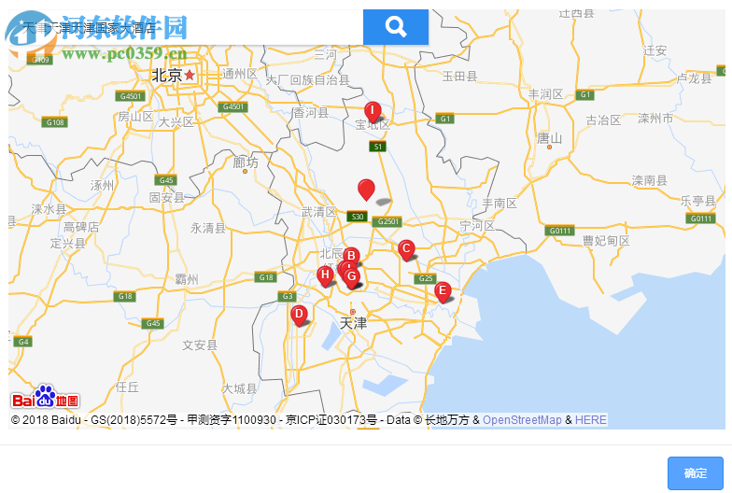Click the G108 highway shield

[55, 122]
